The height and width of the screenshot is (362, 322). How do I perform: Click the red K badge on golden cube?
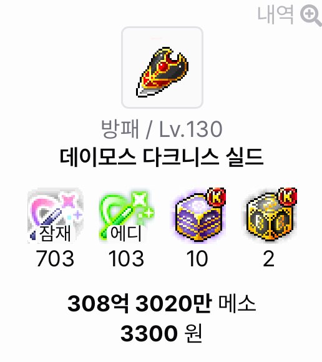(x=288, y=197)
